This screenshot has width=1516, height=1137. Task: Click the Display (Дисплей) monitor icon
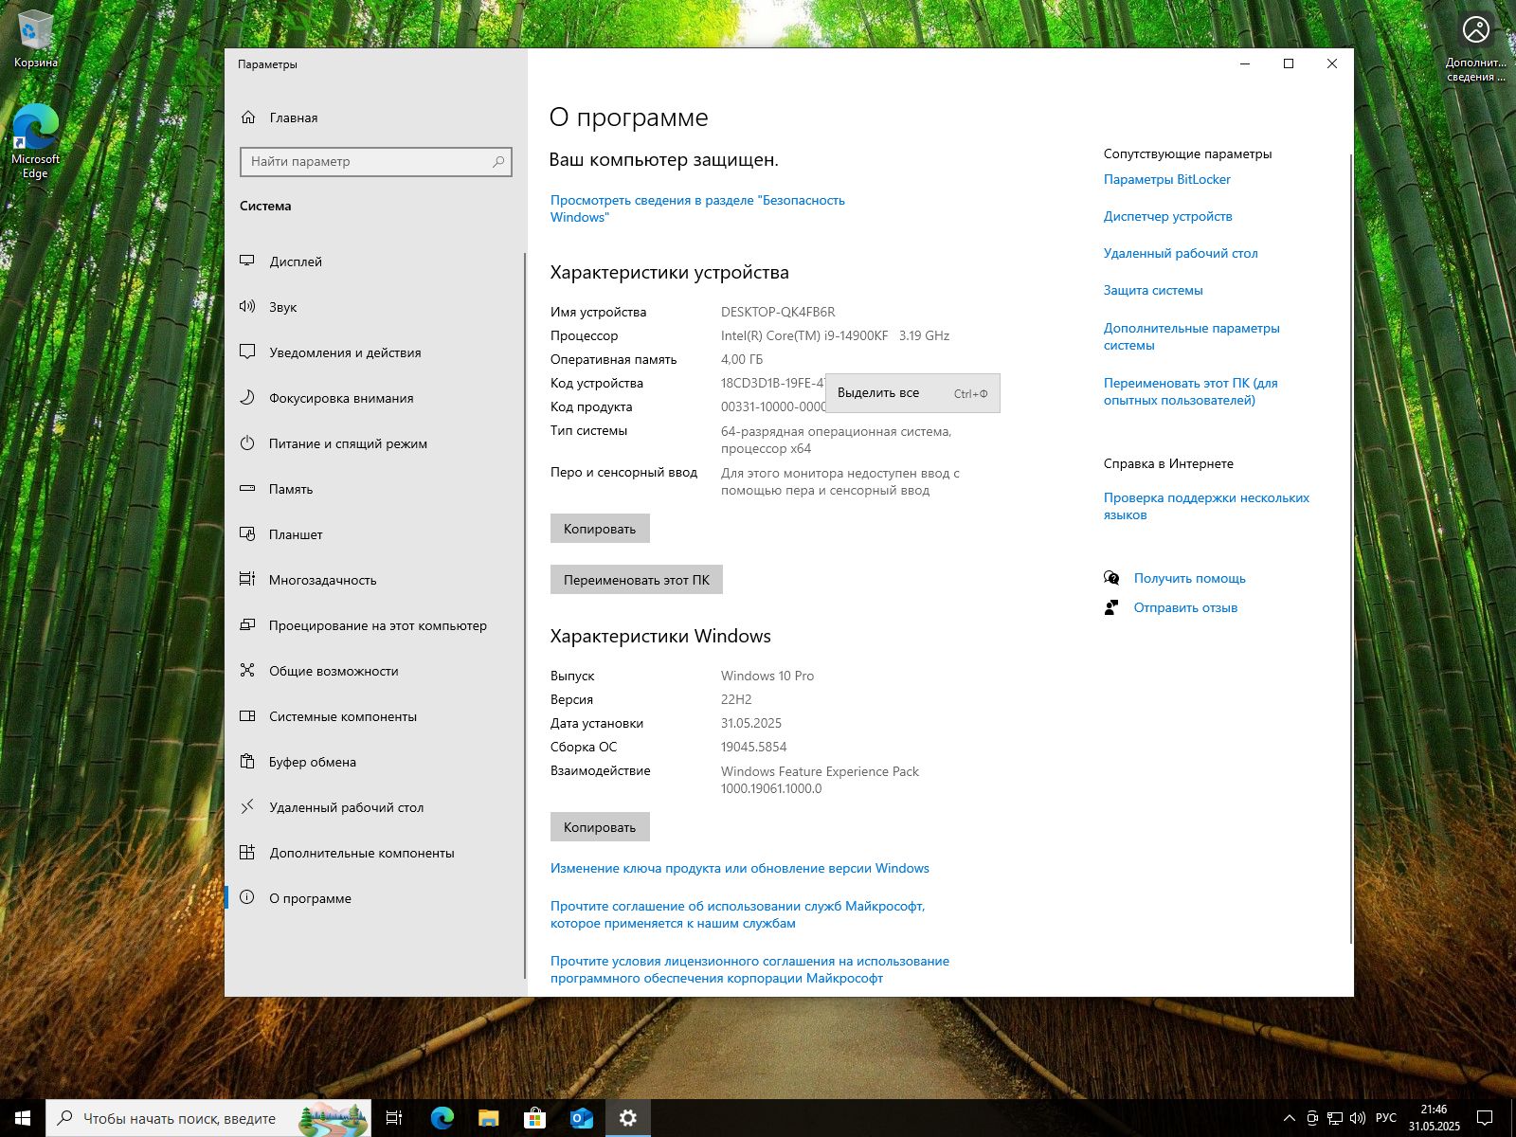pos(247,261)
